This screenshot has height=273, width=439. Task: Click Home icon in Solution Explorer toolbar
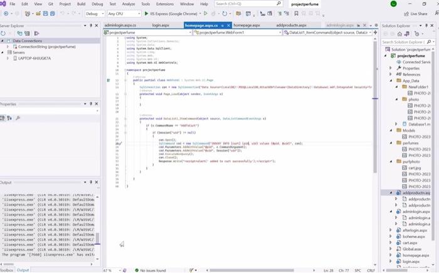pos(400,34)
